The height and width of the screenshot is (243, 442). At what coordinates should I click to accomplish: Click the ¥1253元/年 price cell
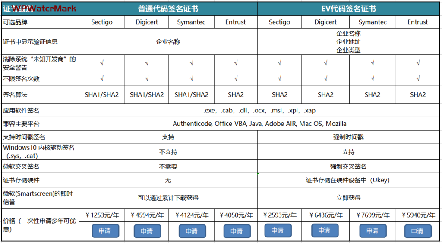(102, 215)
